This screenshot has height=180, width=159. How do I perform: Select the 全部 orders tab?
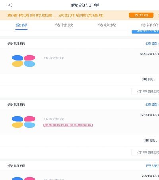(21, 25)
